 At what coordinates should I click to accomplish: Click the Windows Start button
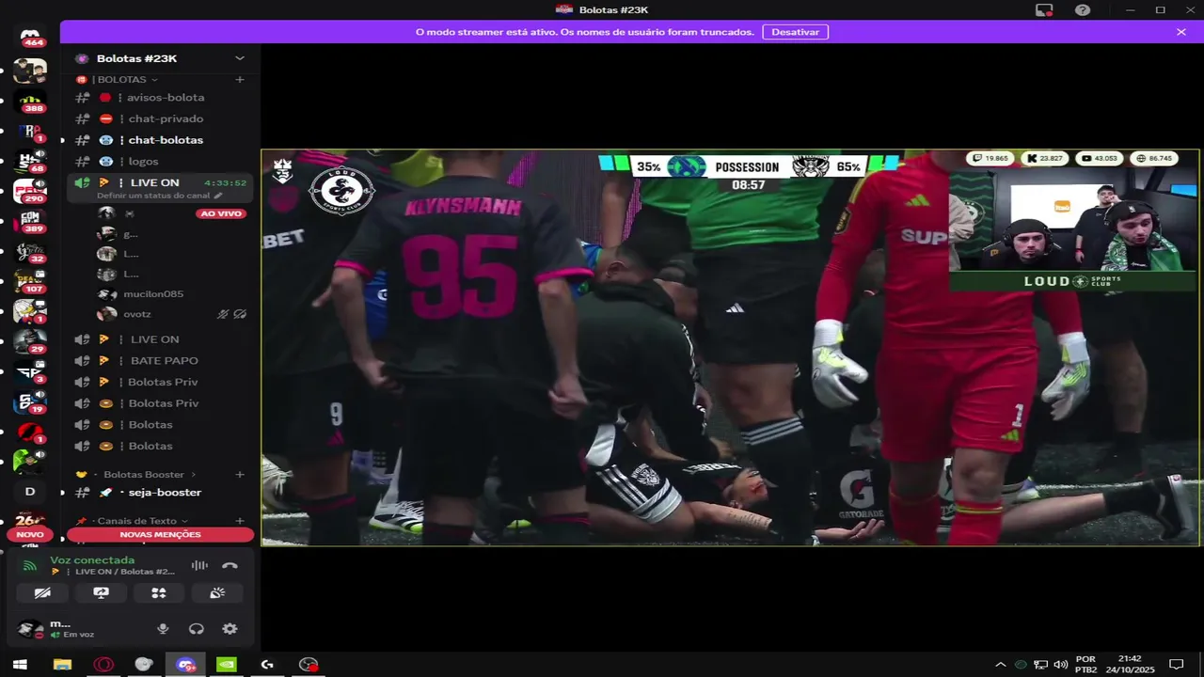click(x=20, y=665)
